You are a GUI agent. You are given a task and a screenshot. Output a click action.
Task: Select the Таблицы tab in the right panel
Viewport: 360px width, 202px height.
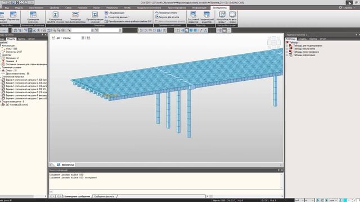[x=291, y=39]
